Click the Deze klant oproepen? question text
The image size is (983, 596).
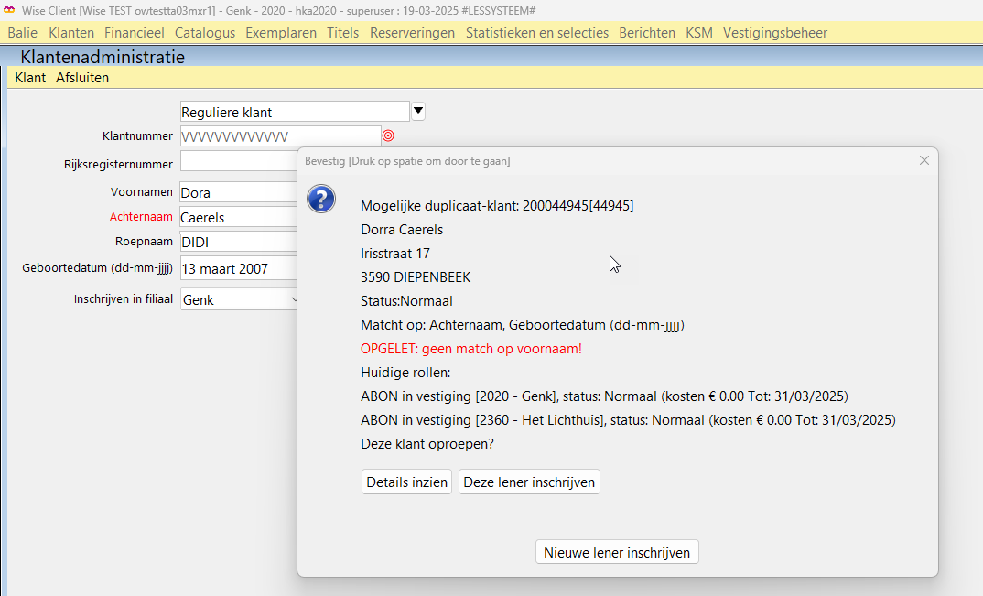pyautogui.click(x=427, y=444)
